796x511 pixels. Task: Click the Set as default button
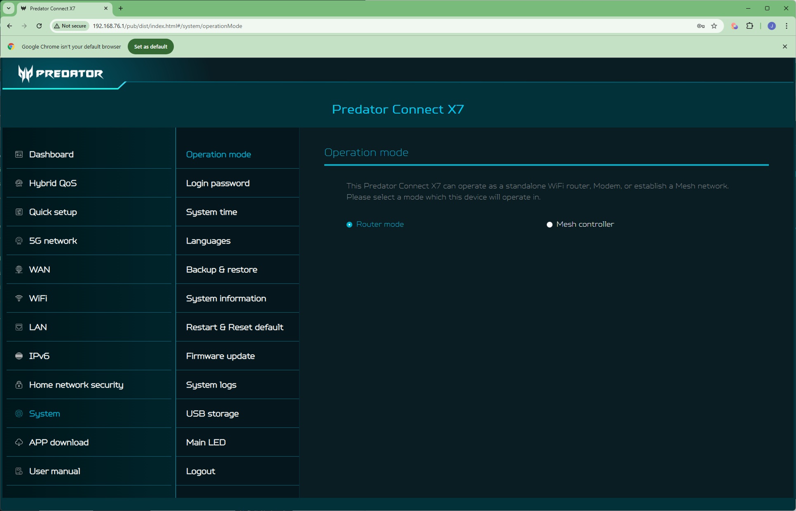point(150,46)
